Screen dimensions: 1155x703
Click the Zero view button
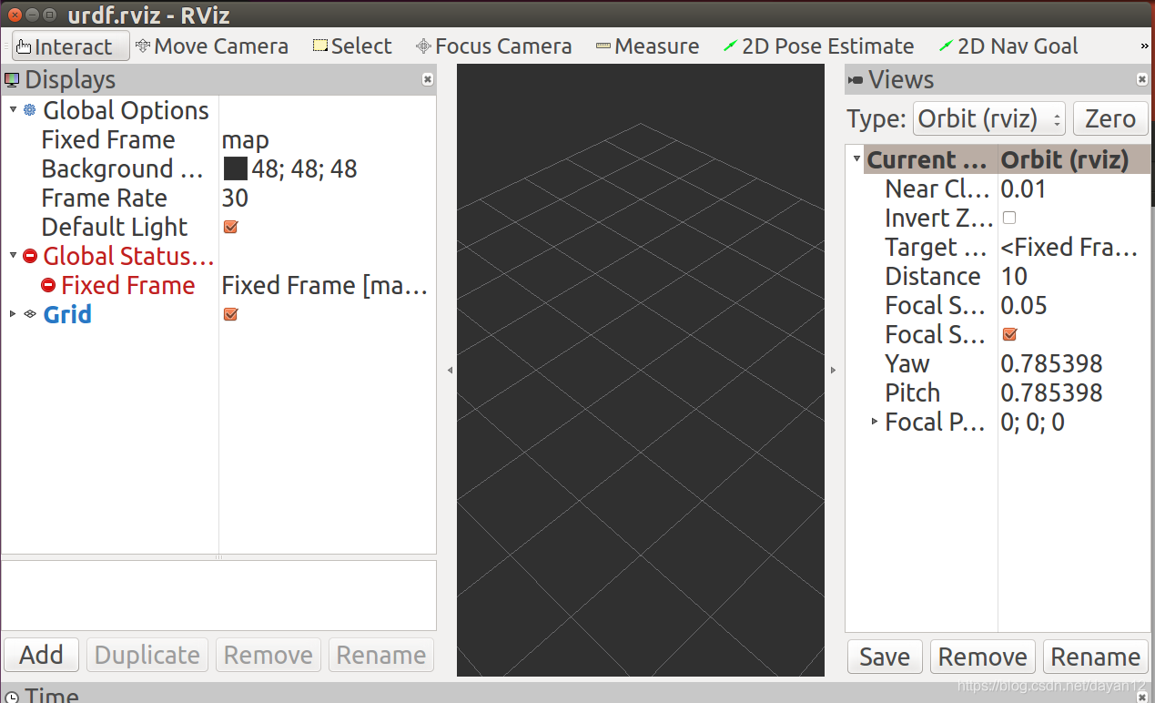coord(1110,118)
